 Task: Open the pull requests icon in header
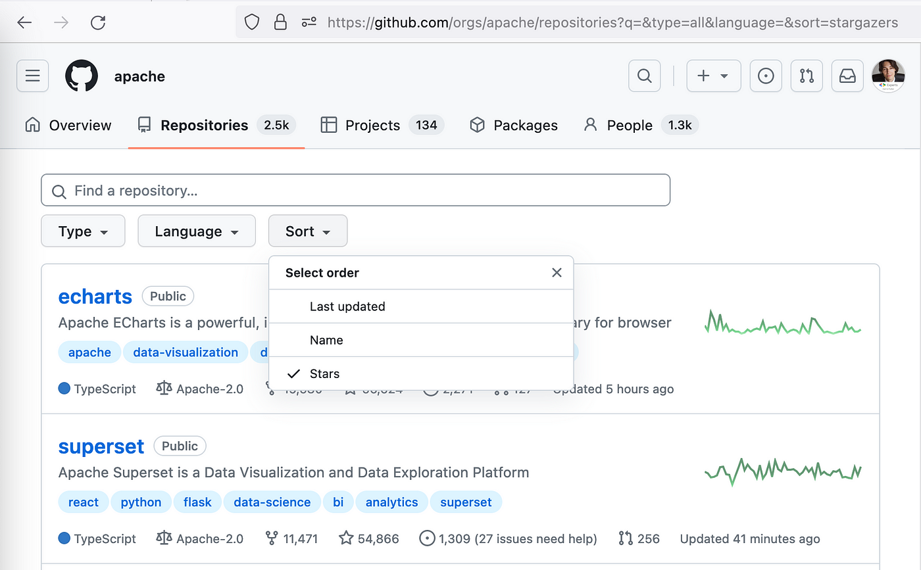tap(807, 76)
